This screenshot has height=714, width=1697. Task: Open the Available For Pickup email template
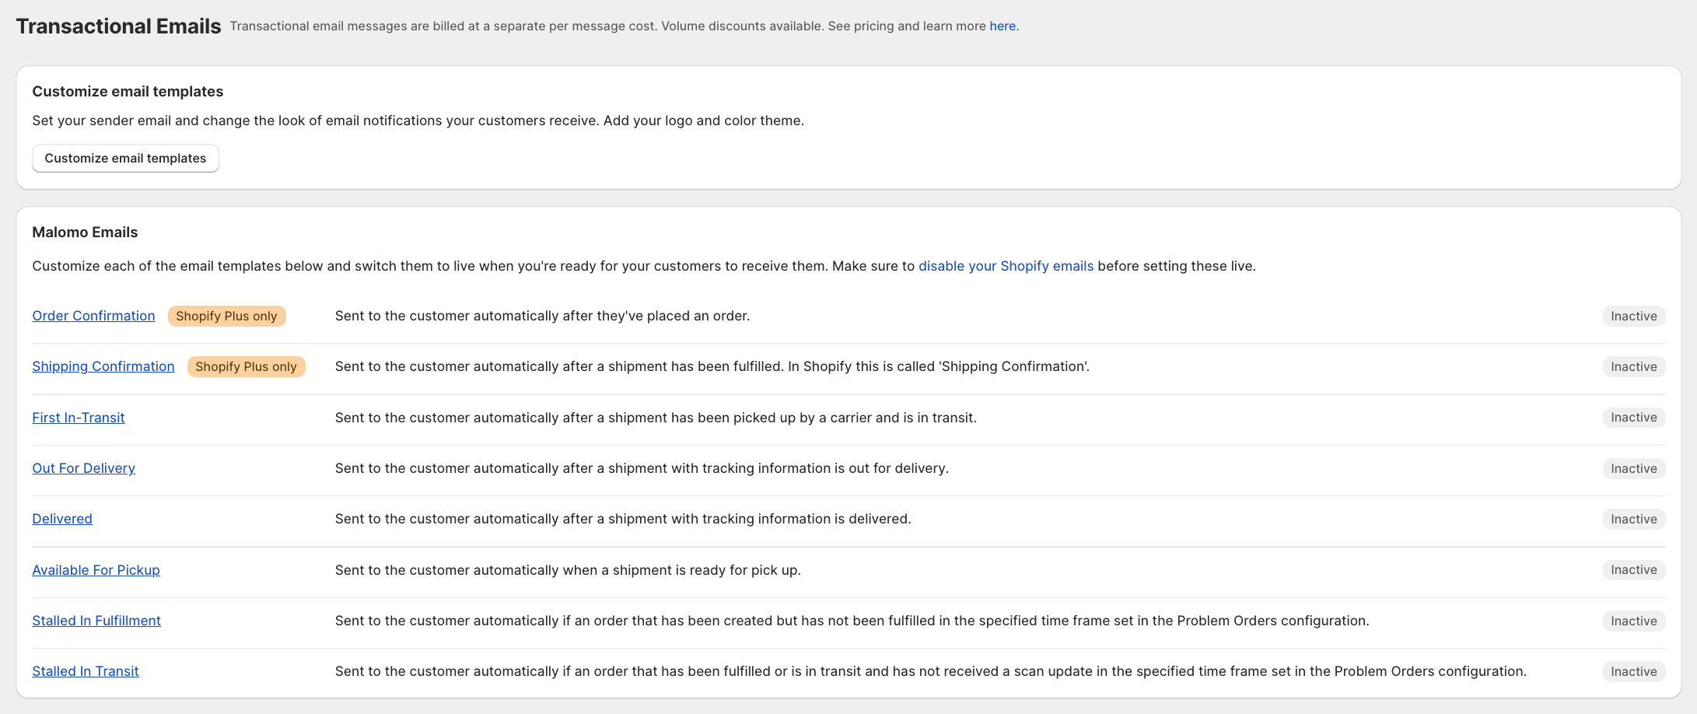(96, 569)
